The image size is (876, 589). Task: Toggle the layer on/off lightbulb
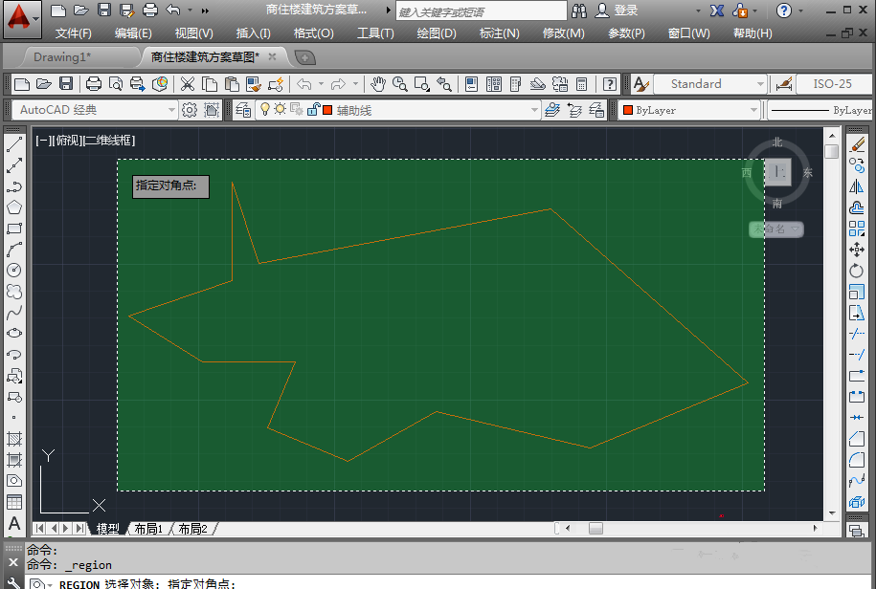coord(266,110)
